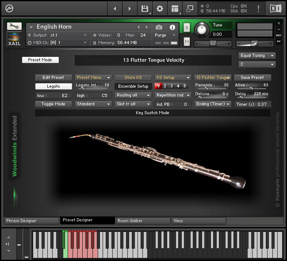Switch to Preset Designer tab
This screenshot has width=287, height=261.
[x=88, y=220]
